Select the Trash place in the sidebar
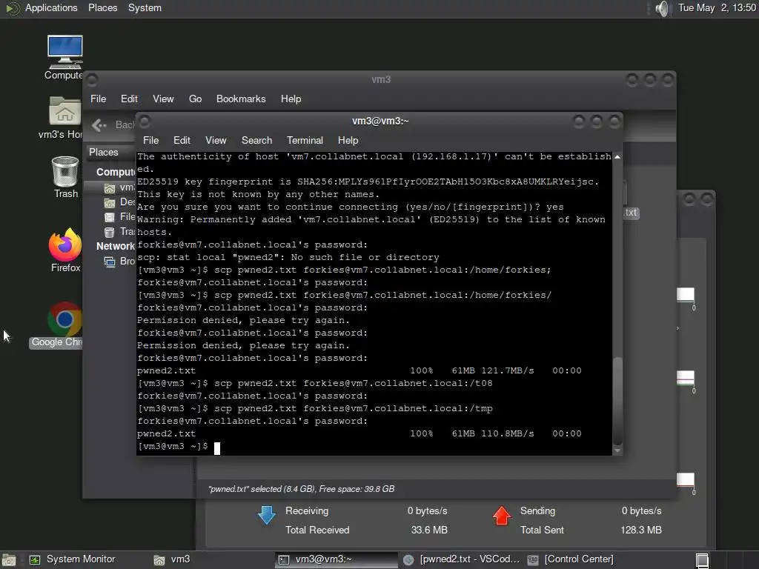759x569 pixels. (x=119, y=231)
